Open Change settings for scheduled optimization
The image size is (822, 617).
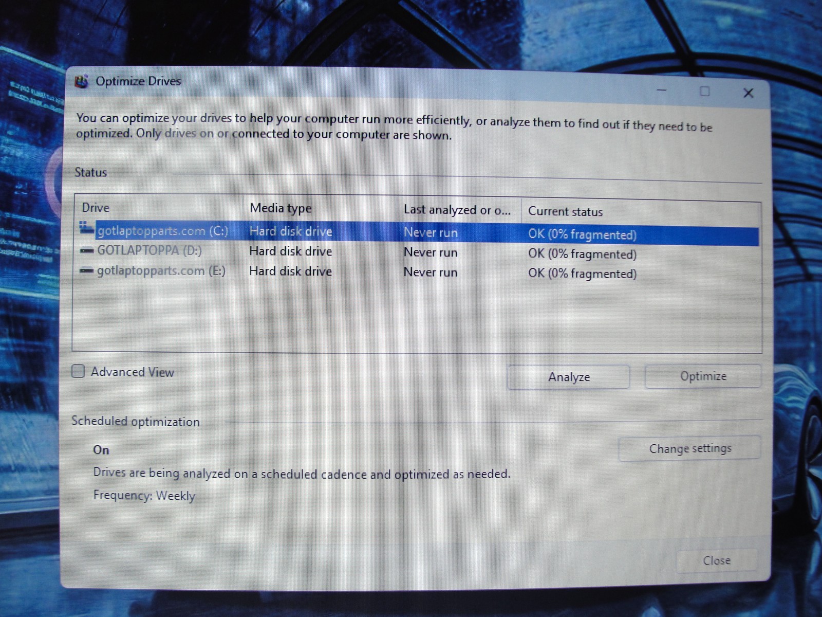point(689,448)
